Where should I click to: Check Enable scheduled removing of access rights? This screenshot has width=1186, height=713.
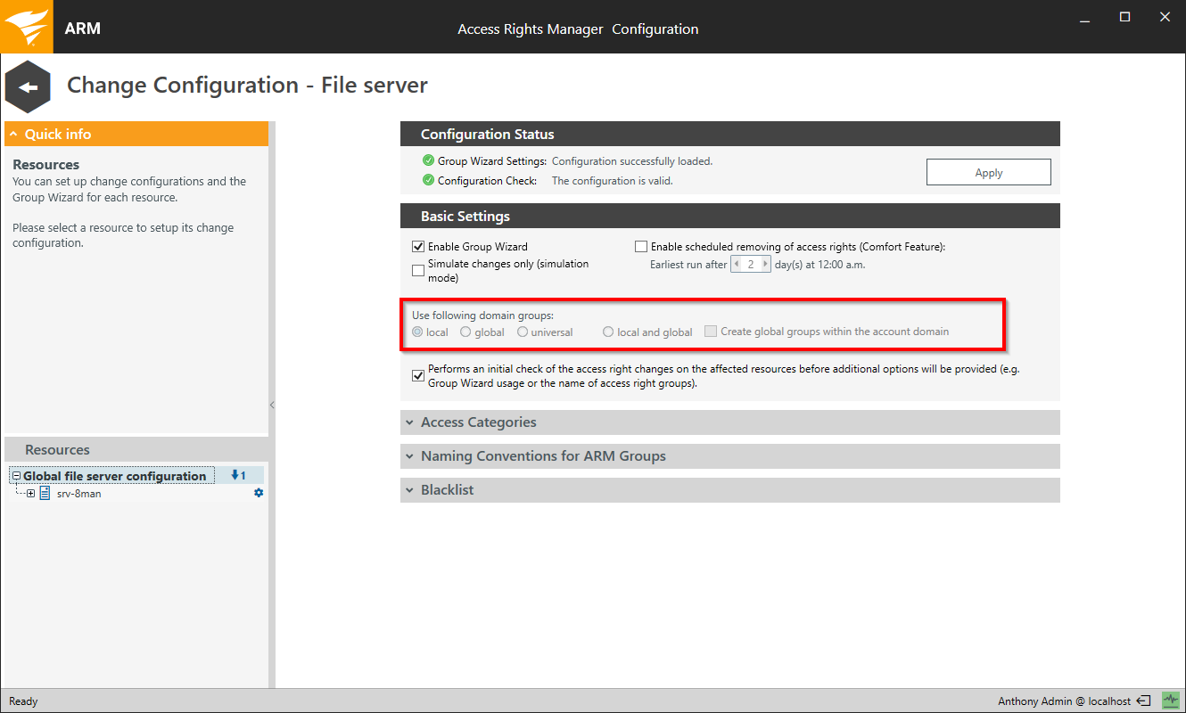coord(641,247)
